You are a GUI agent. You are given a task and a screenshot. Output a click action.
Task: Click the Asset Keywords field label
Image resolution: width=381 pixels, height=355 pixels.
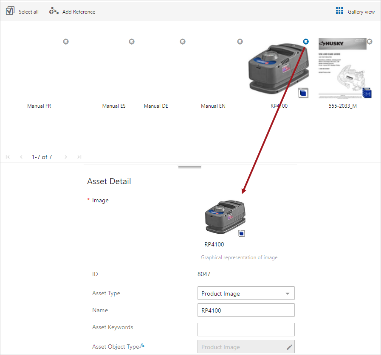[113, 327]
